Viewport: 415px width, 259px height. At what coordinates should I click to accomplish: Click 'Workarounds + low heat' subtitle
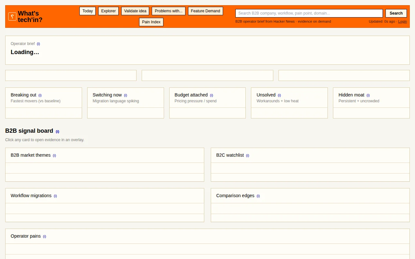click(x=278, y=101)
